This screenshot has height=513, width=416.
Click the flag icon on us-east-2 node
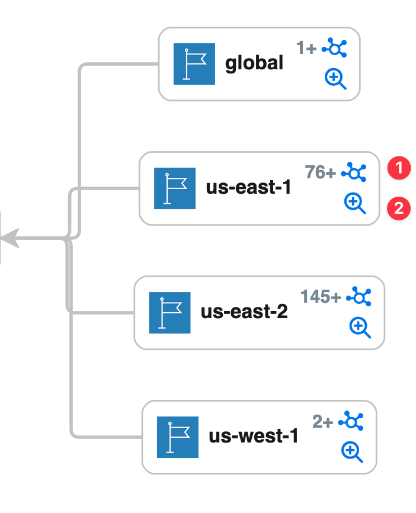pos(169,312)
